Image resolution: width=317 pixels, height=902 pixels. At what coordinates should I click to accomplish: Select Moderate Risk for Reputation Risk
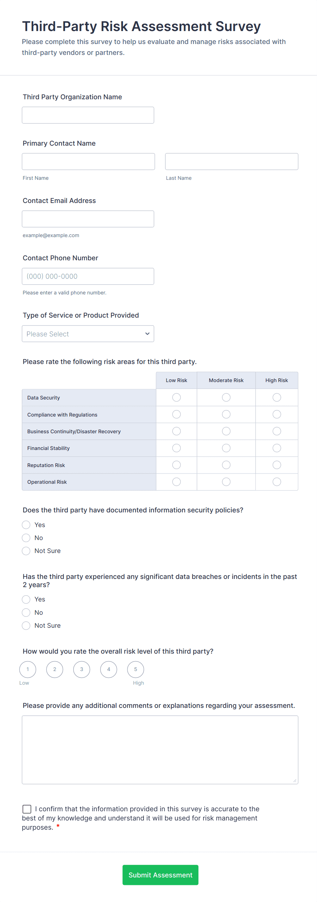click(226, 465)
